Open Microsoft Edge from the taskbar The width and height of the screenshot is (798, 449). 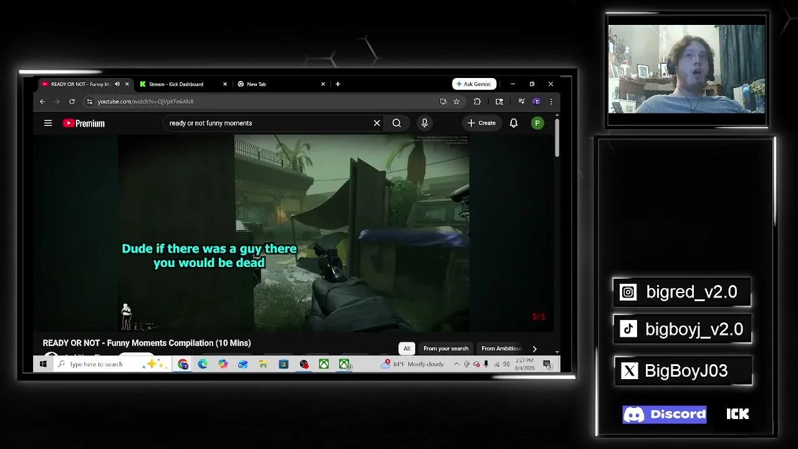[x=203, y=364]
